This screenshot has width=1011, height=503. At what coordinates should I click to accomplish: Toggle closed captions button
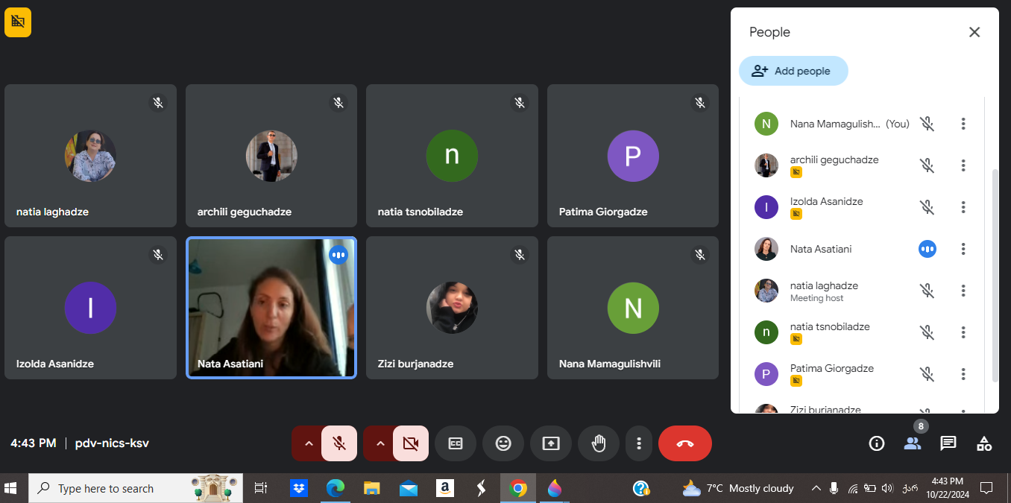tap(455, 443)
